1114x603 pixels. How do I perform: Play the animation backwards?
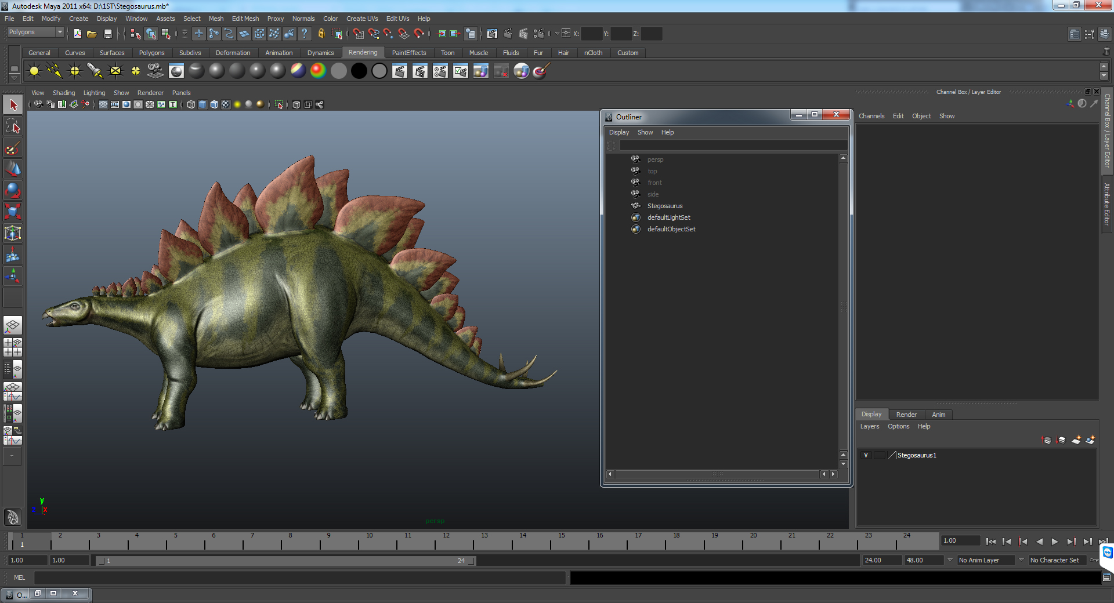pyautogui.click(x=1039, y=542)
